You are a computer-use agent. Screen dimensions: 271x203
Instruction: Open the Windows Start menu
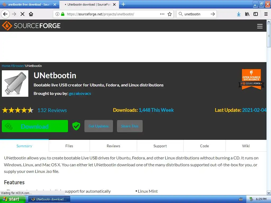click(x=13, y=199)
